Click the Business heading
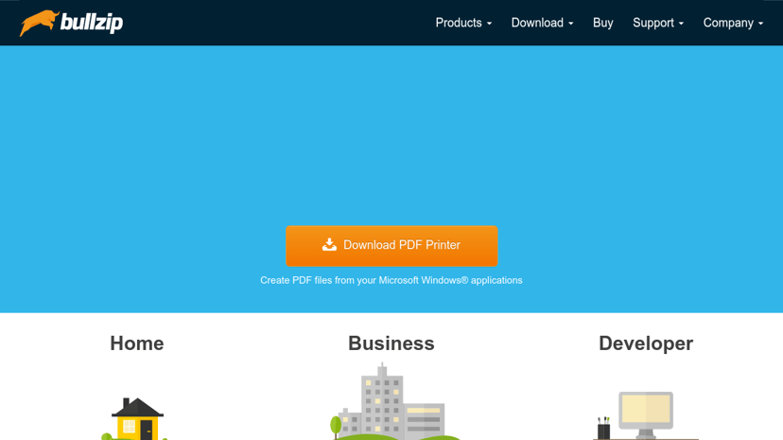This screenshot has height=440, width=783. point(391,343)
